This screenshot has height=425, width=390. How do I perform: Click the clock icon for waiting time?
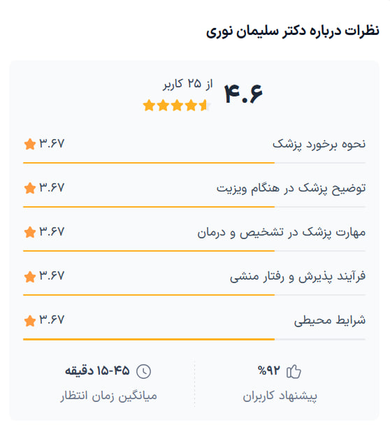143,371
